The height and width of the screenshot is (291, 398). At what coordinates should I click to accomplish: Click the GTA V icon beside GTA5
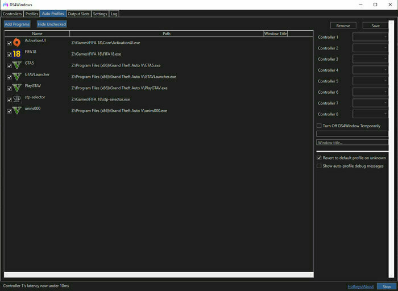[x=16, y=65]
